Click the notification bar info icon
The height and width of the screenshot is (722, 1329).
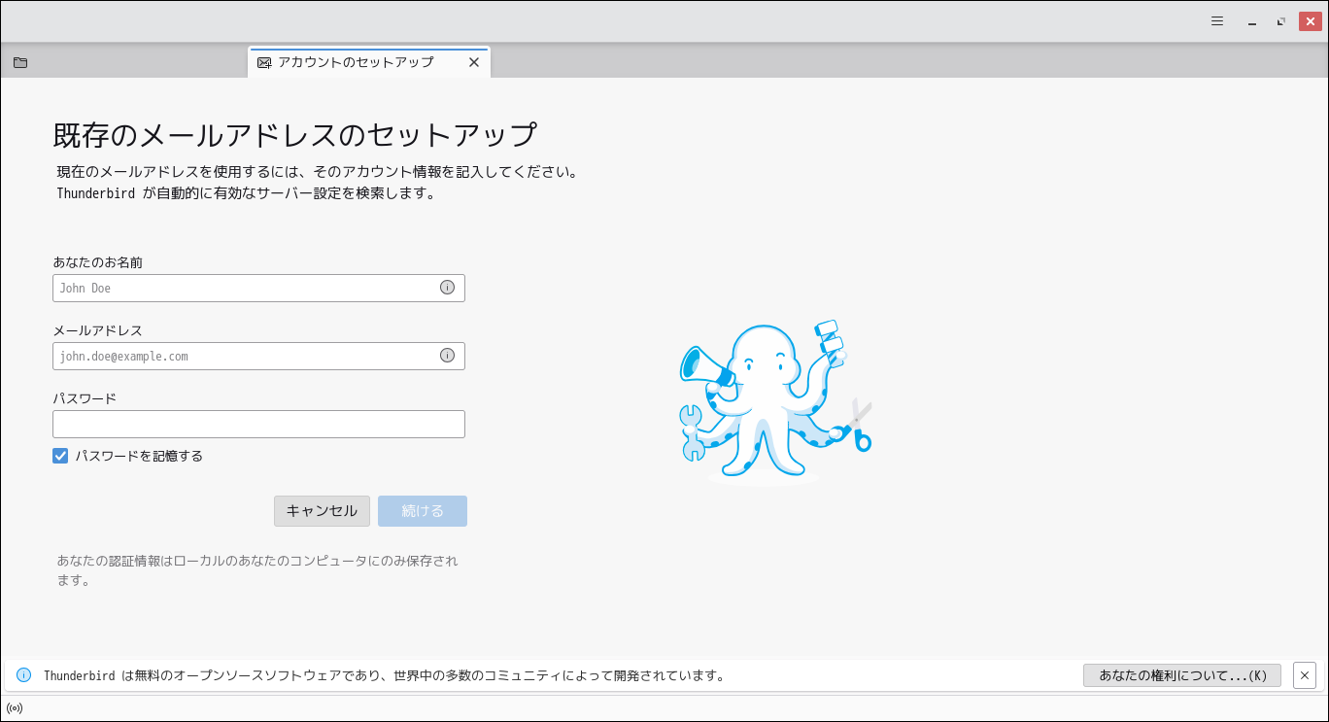[x=24, y=675]
